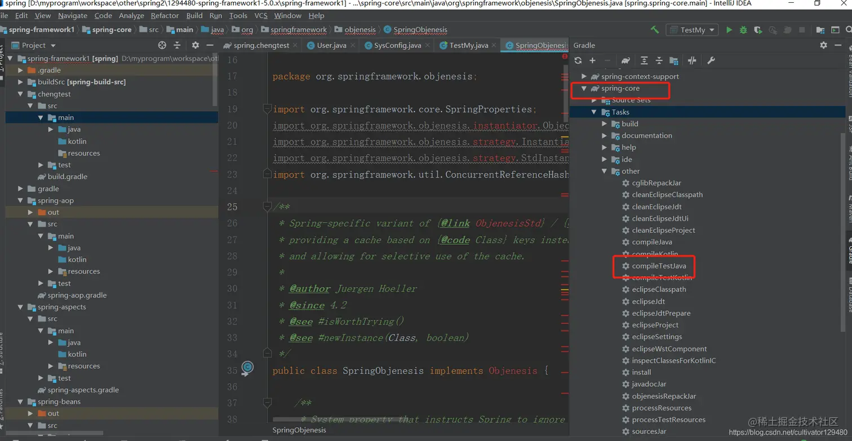Run TestMy with coverage
852x441 pixels.
click(758, 30)
